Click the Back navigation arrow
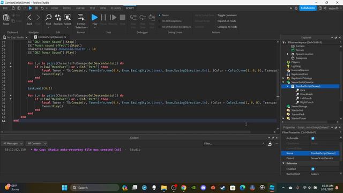This screenshot has height=193, width=343. pos(29,18)
